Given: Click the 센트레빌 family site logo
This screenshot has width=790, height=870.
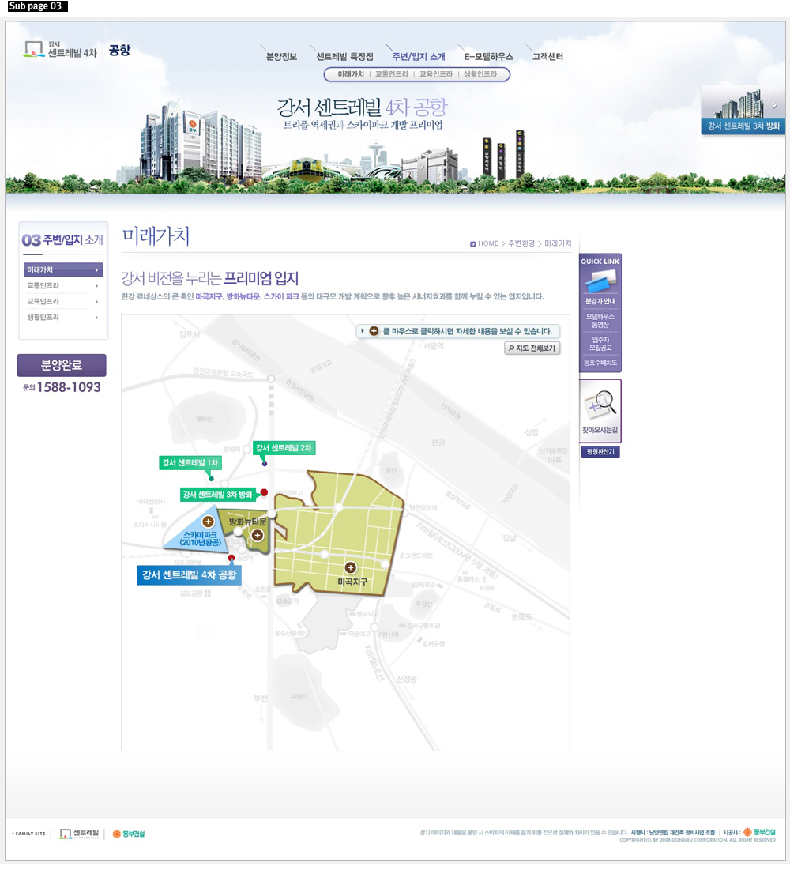Looking at the screenshot, I should 81,834.
